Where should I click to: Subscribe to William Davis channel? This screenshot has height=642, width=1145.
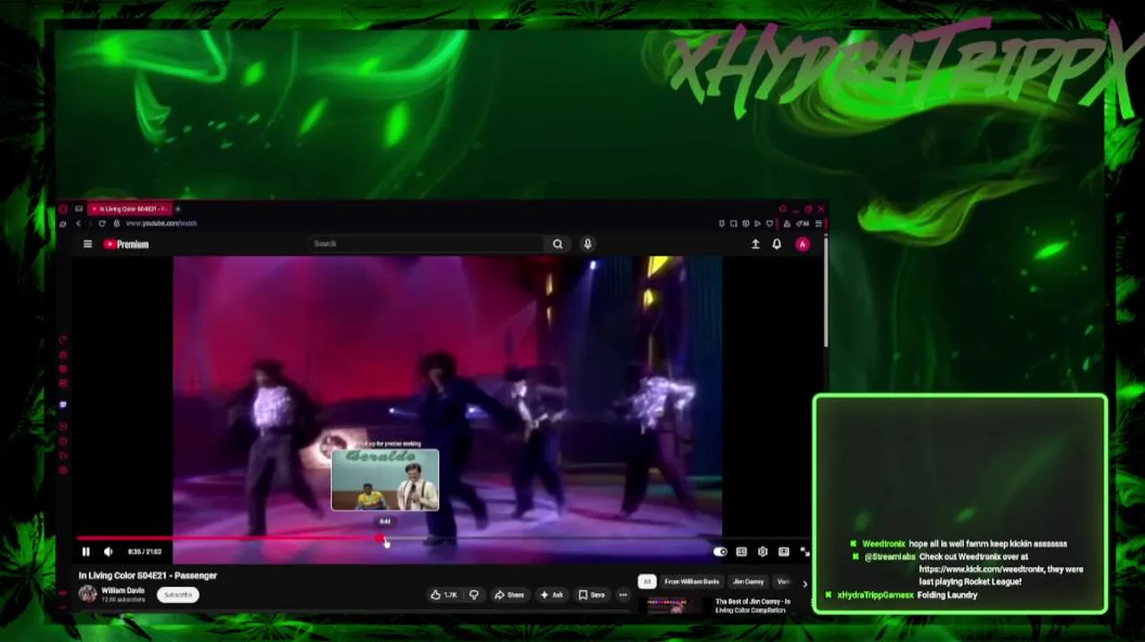pyautogui.click(x=177, y=595)
